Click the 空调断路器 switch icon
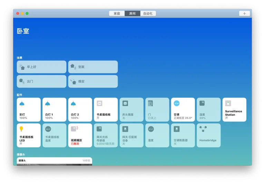This screenshot has width=265, height=183. pos(177,129)
